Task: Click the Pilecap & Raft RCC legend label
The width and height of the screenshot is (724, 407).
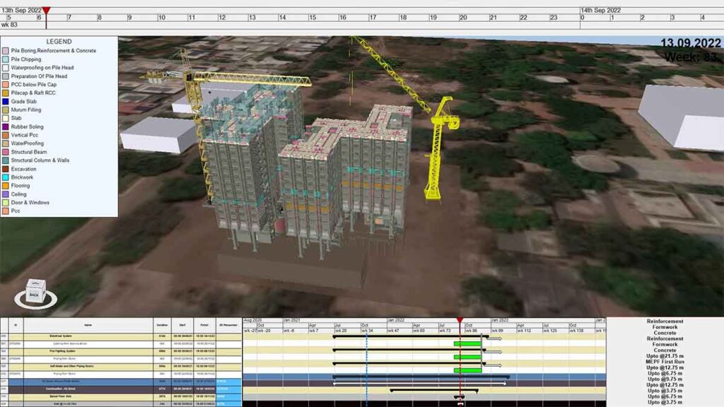Action: pyautogui.click(x=33, y=93)
